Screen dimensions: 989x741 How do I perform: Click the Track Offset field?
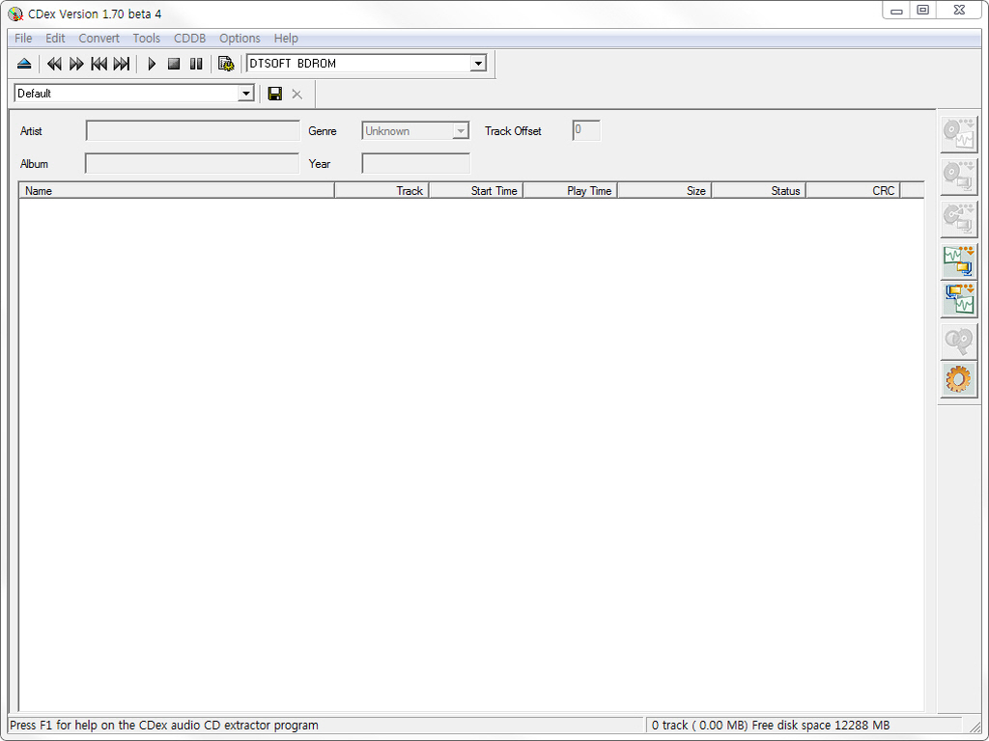coord(586,131)
